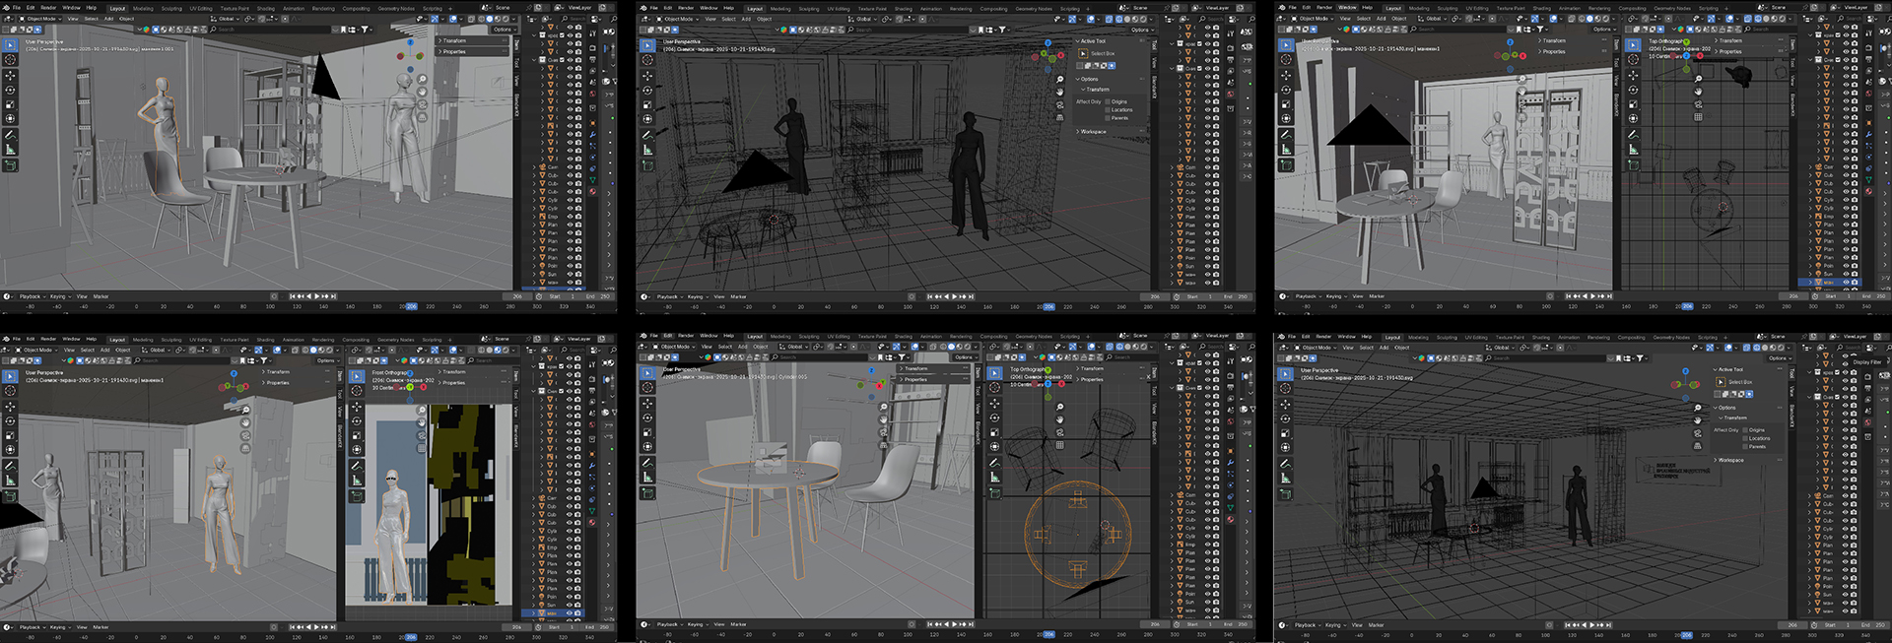This screenshot has height=643, width=1892.
Task: Select Annotate tool in the bottom-left Blender window
Action: [x=10, y=466]
